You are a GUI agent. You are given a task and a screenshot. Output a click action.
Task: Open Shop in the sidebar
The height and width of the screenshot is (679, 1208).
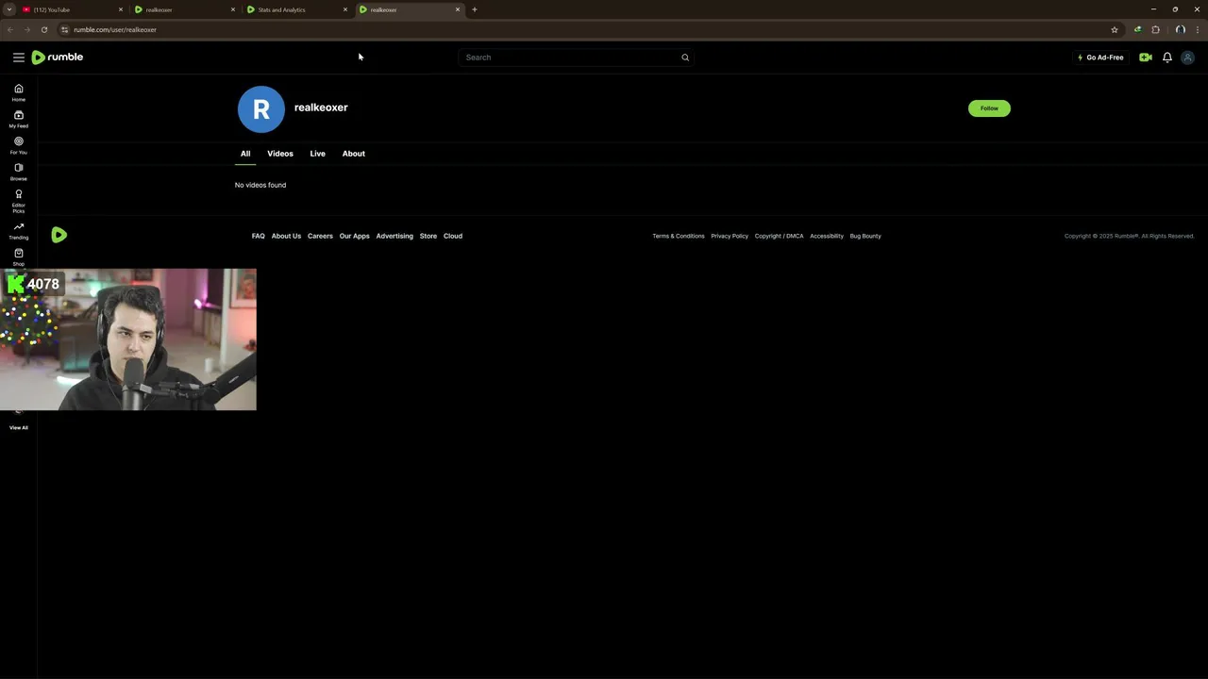18,257
